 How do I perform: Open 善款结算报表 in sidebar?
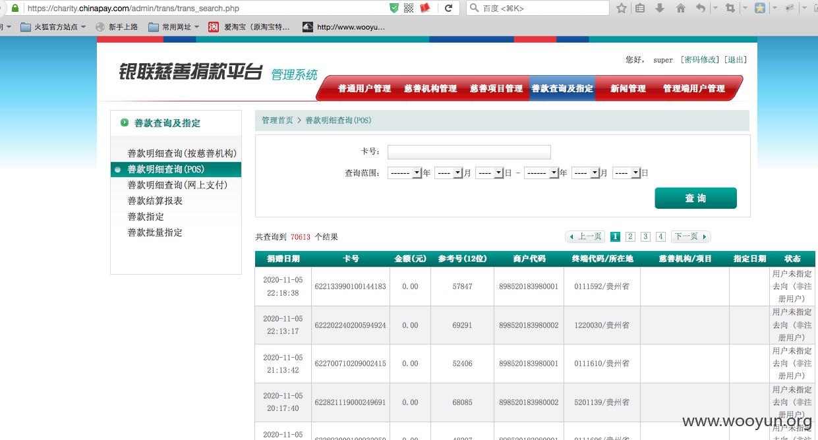155,201
